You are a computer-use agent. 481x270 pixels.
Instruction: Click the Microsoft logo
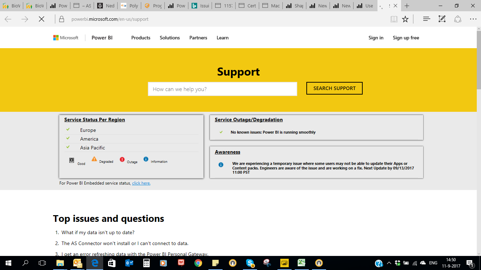pyautogui.click(x=66, y=38)
